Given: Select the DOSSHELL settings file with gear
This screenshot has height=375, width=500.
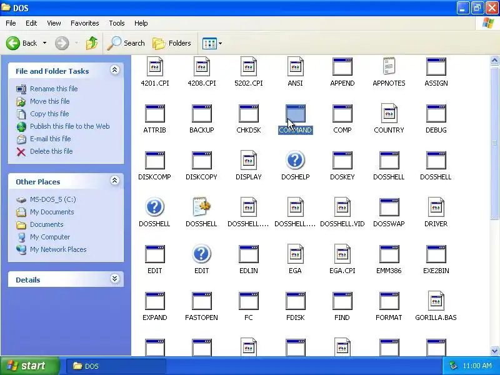Looking at the screenshot, I should 201,207.
